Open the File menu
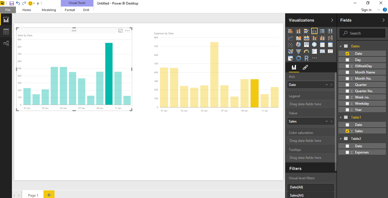 8,10
